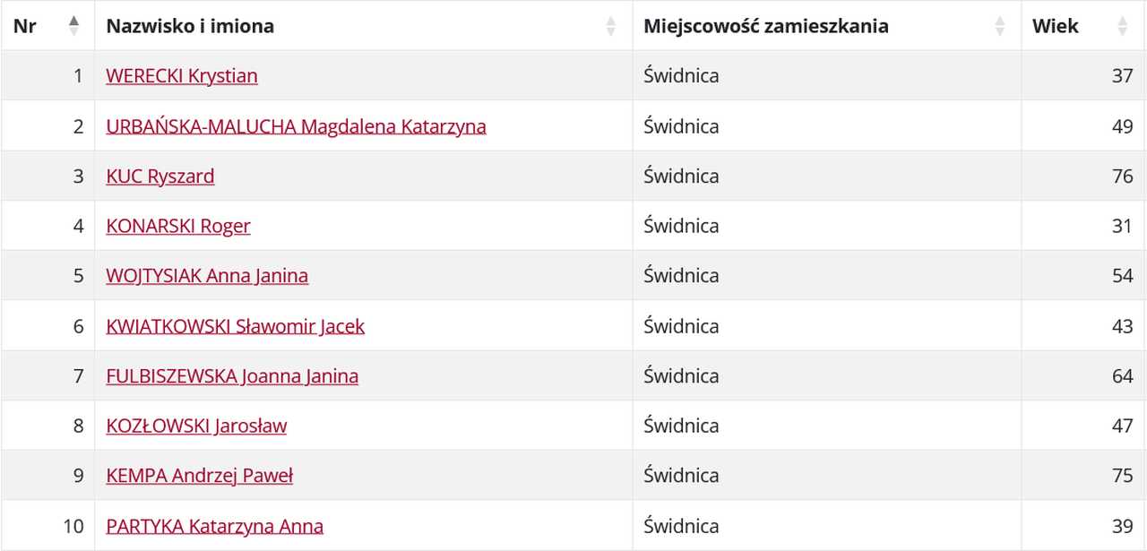Open PARTYKA Katarzyna Anna link
Image resolution: width=1147 pixels, height=551 pixels.
pos(215,526)
